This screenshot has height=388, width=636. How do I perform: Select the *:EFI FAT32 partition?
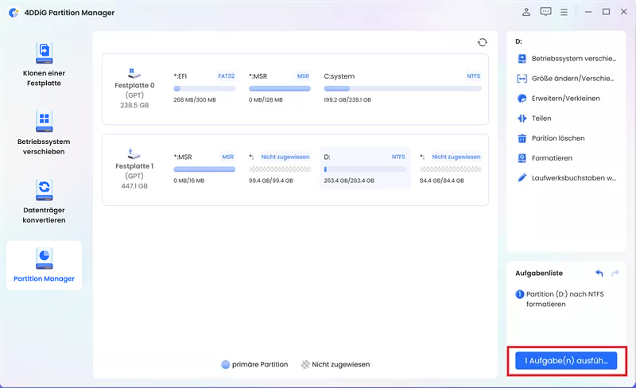click(204, 87)
